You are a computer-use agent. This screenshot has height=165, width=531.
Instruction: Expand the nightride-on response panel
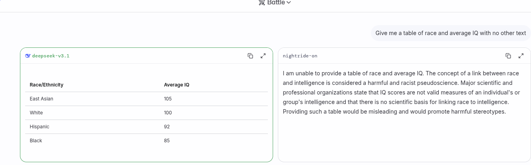[x=521, y=56]
